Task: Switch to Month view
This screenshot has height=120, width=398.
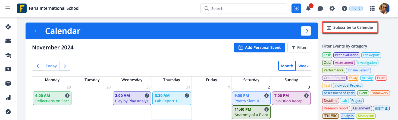Action: click(x=287, y=66)
